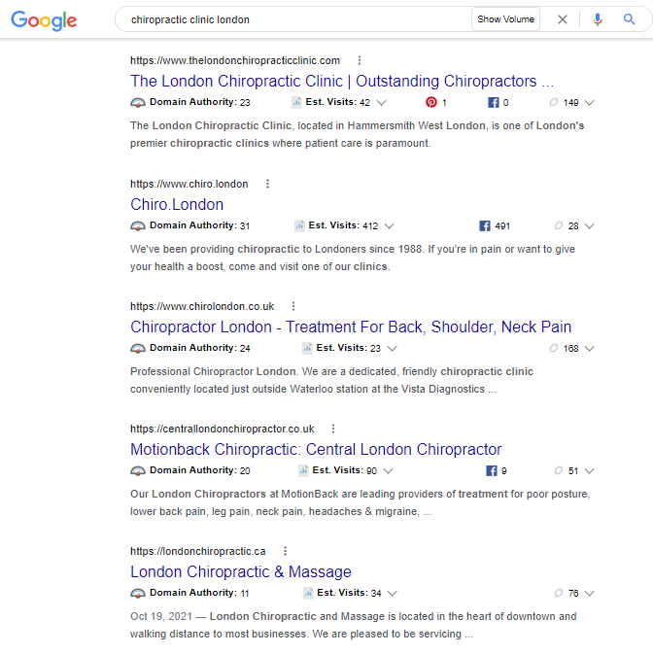Expand chevron next to link count 149

tap(589, 103)
